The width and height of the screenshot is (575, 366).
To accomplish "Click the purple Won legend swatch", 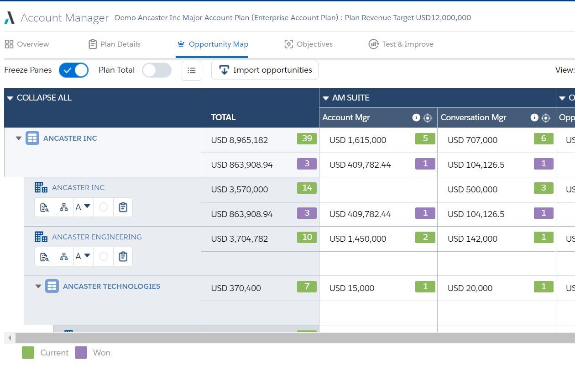I will [x=81, y=352].
